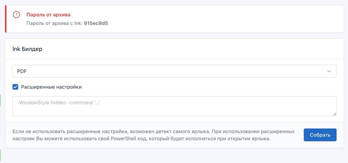348x163 pixels.
Task: Click the first line of the hint about детект ярлыка
Action: pyautogui.click(x=153, y=132)
